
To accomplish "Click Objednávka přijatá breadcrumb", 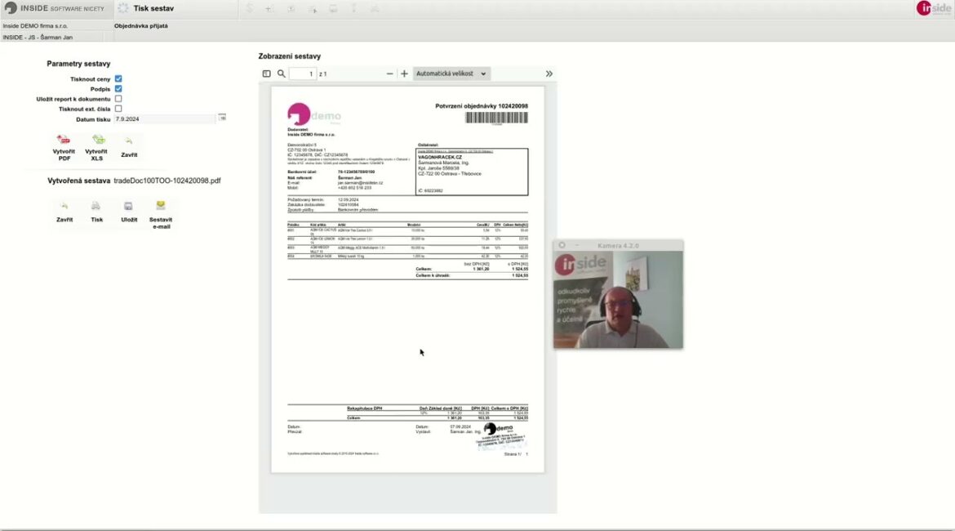I will [141, 26].
